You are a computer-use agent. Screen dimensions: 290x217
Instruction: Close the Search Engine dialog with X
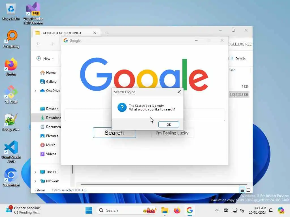[179, 92]
